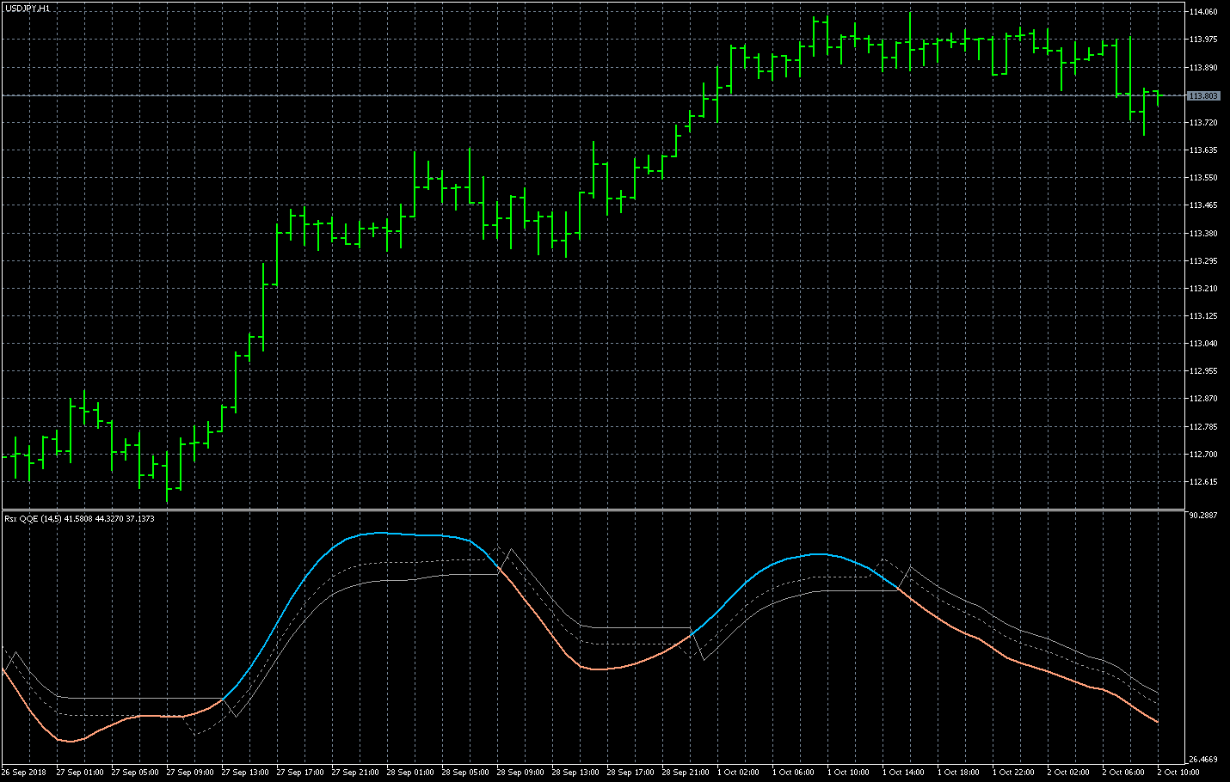The image size is (1230, 782).
Task: Click the 28 Sep 17:00 time label
Action: [x=630, y=773]
